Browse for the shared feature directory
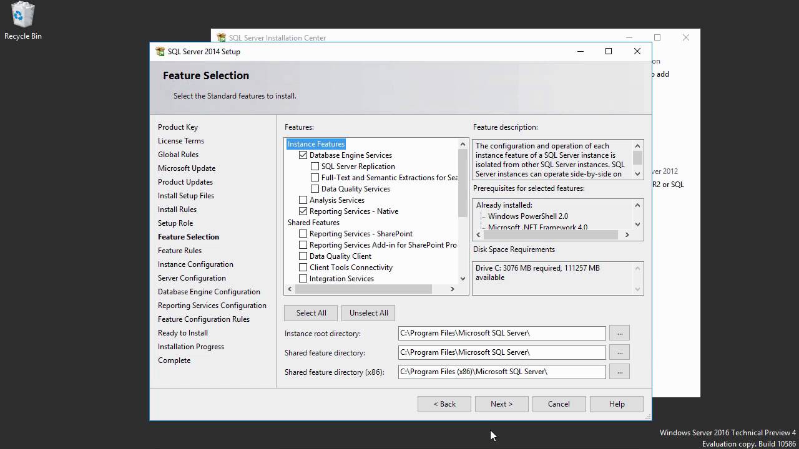The width and height of the screenshot is (799, 449). [x=620, y=352]
